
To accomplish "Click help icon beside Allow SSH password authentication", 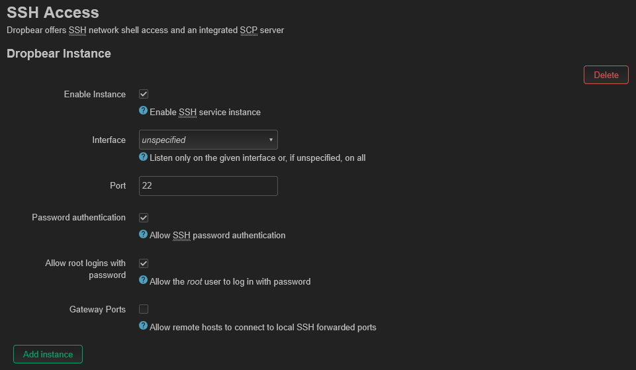I will pyautogui.click(x=143, y=234).
